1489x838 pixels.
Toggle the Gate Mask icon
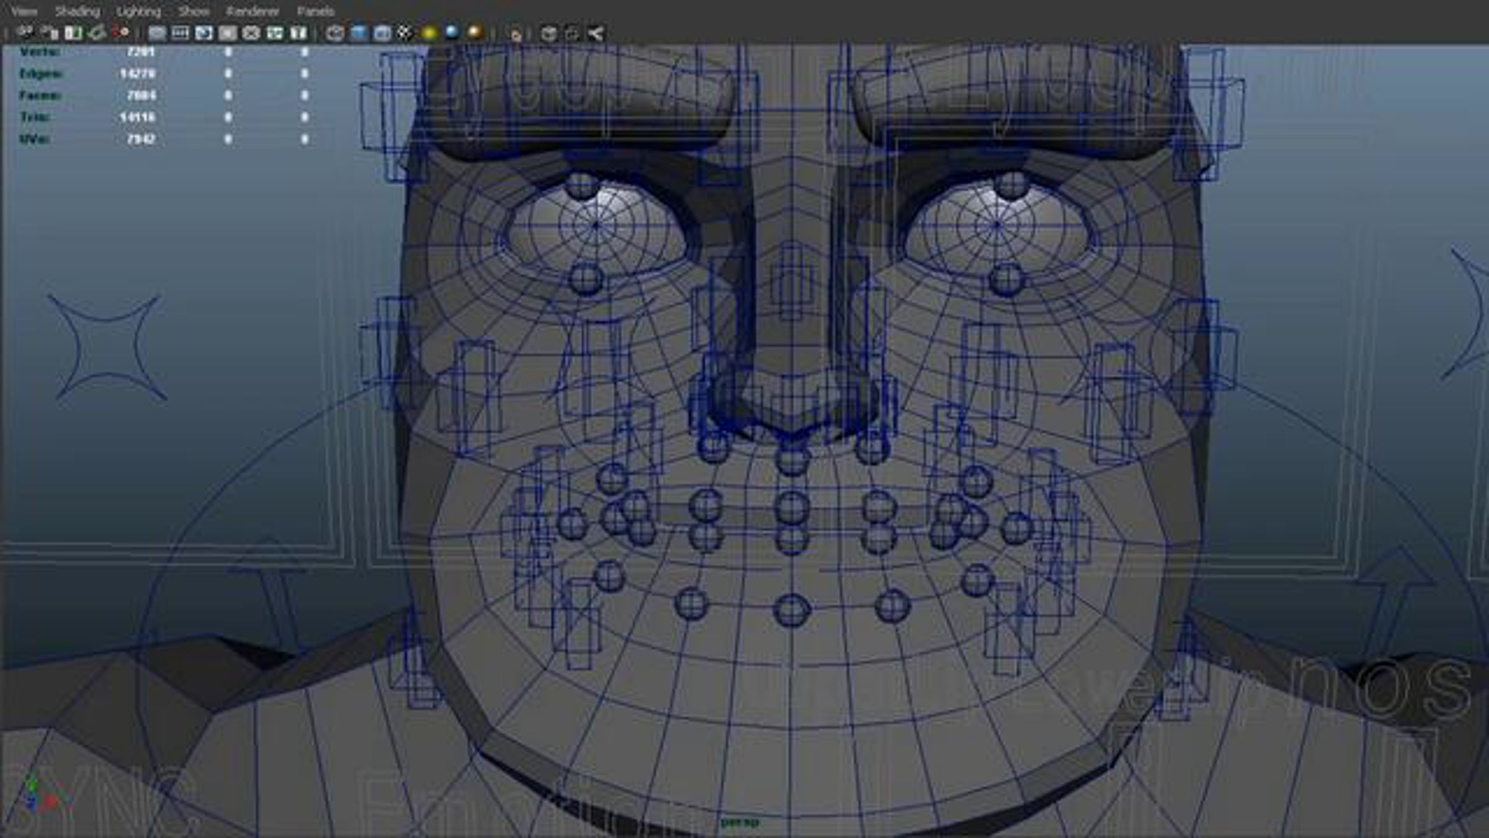click(x=227, y=33)
